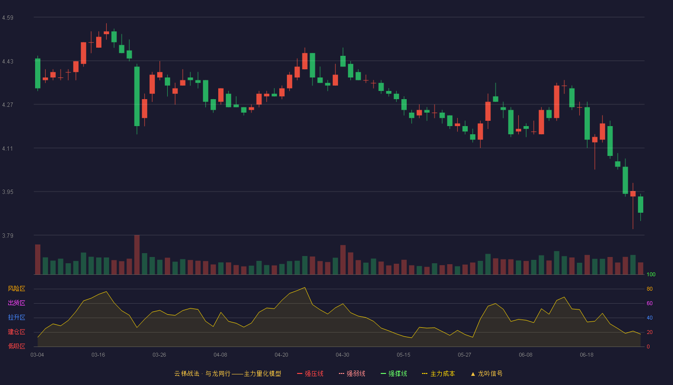Select the 出货区 zone label
673x385 pixels.
pyautogui.click(x=16, y=303)
